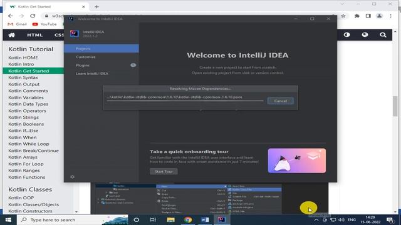Reload the browser page
Viewport: 401px width, 225px height.
tap(33, 16)
